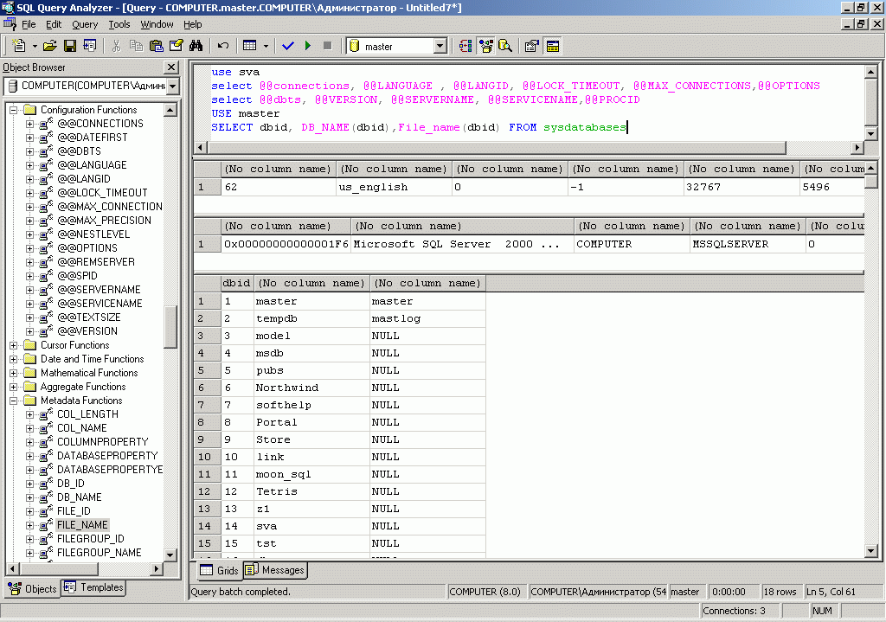Image resolution: width=886 pixels, height=622 pixels.
Task: Toggle the Object Browser toolbar button
Action: point(486,46)
